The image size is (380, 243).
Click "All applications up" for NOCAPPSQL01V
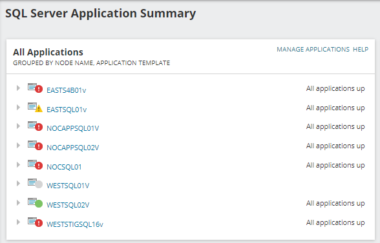335,127
